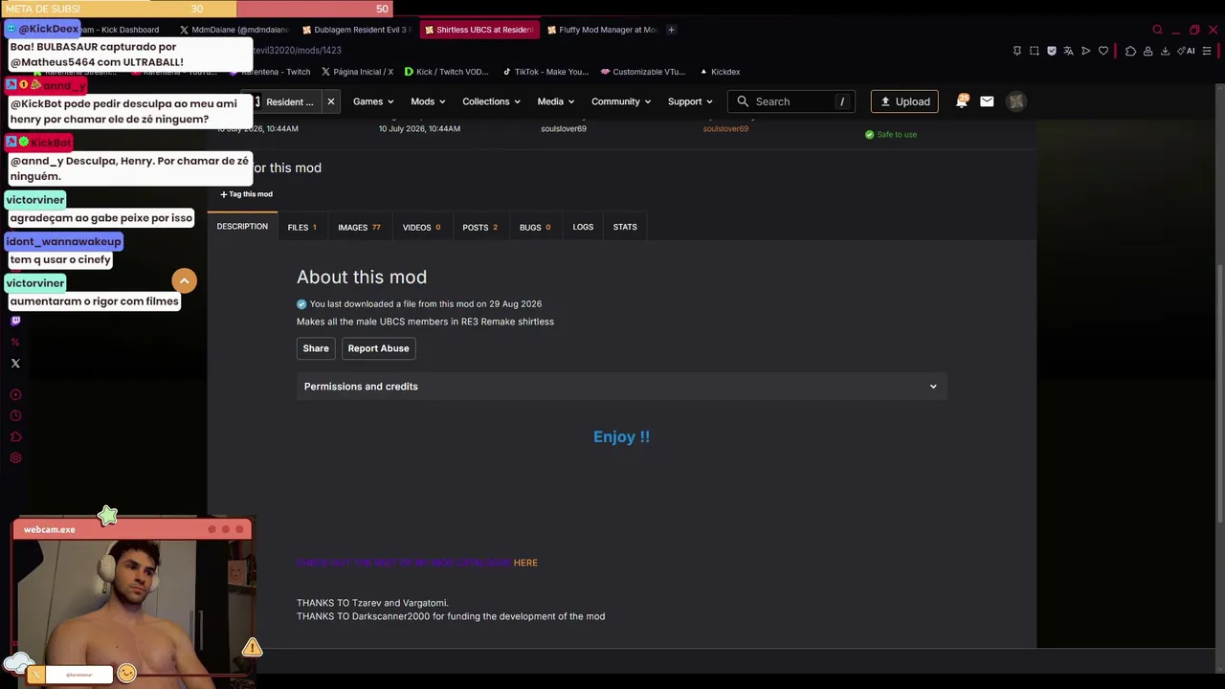
Task: Switch to the BUGS tab
Action: (534, 227)
